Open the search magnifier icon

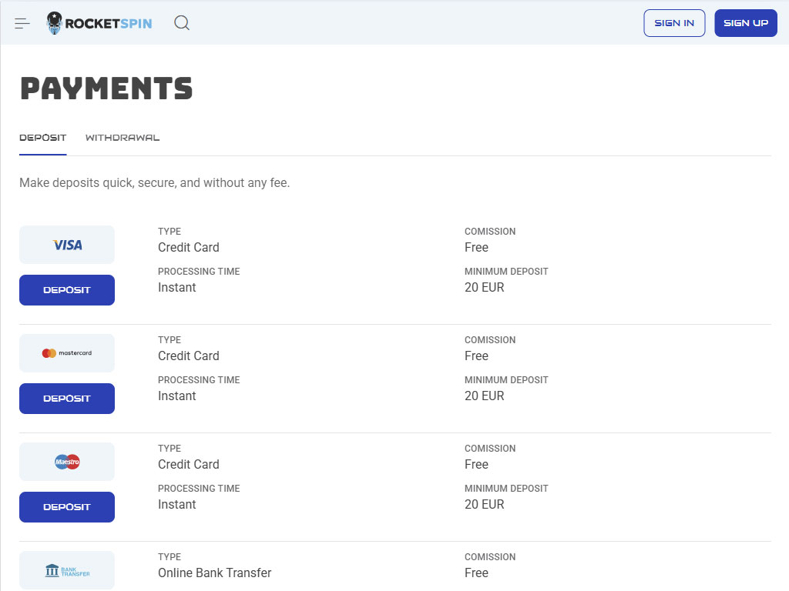pos(182,22)
